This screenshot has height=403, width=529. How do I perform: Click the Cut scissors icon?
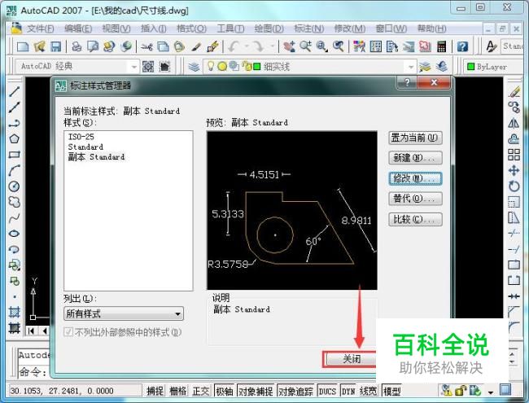[x=146, y=46]
